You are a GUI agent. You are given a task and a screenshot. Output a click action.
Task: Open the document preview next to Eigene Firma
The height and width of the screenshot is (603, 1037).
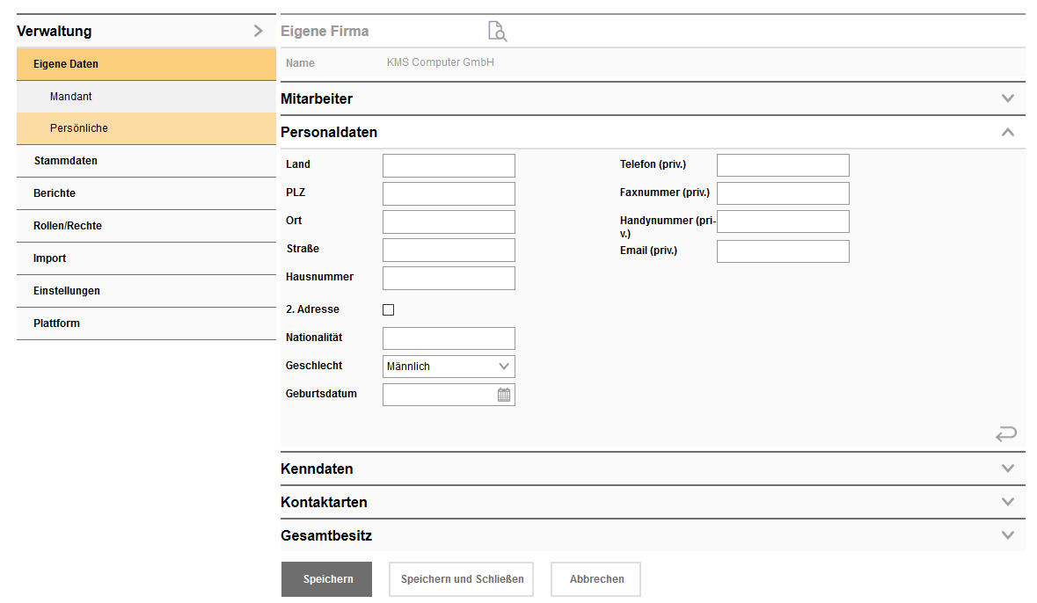click(x=497, y=31)
